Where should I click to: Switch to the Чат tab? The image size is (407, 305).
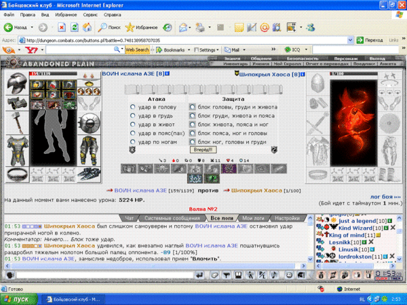[x=130, y=218]
